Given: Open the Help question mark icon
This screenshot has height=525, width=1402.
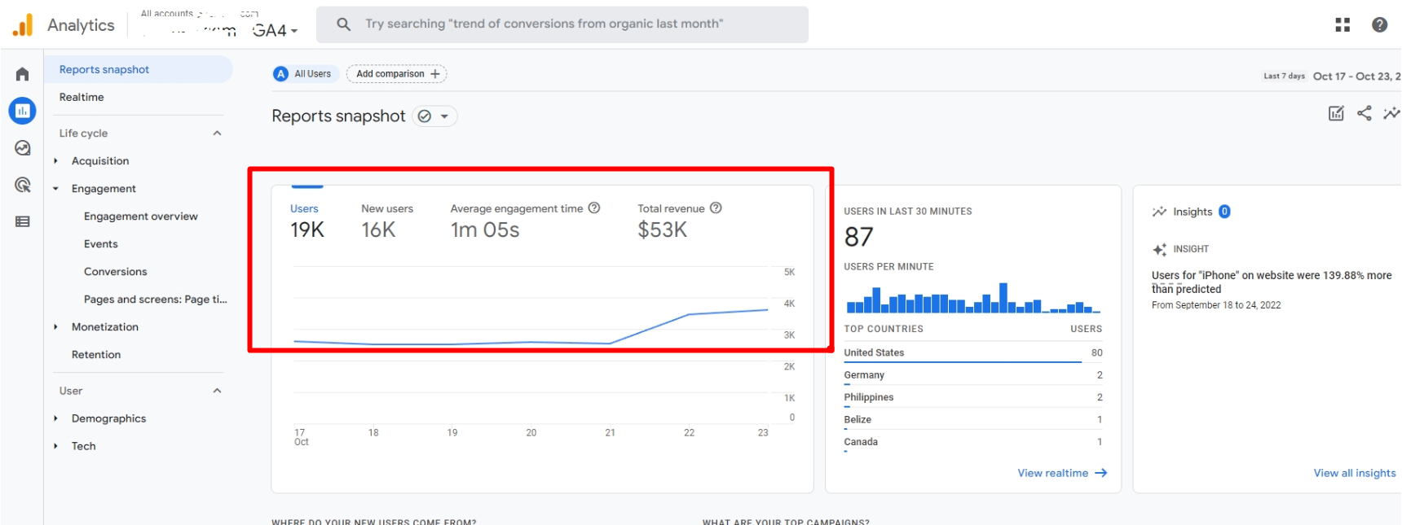Looking at the screenshot, I should click(x=1379, y=24).
